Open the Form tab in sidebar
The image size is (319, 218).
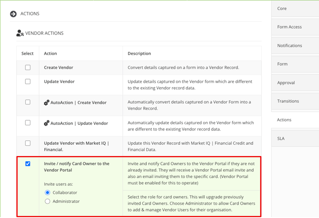tap(295, 64)
